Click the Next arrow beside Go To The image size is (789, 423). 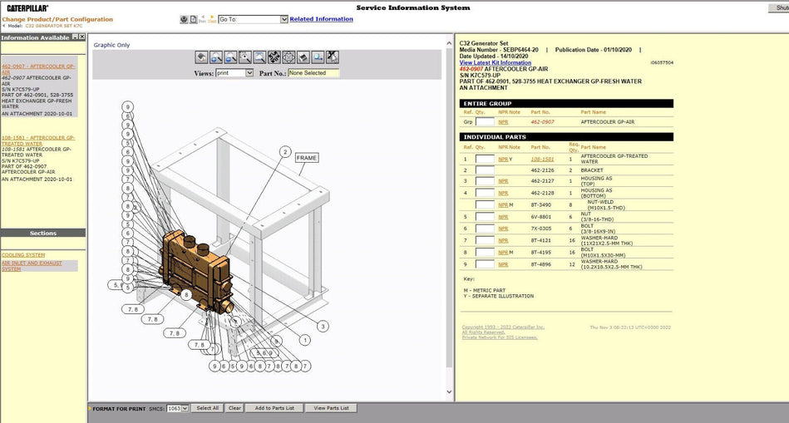coord(212,18)
